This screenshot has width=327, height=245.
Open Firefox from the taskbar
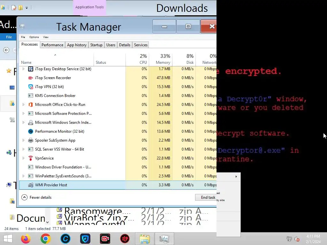click(26, 239)
